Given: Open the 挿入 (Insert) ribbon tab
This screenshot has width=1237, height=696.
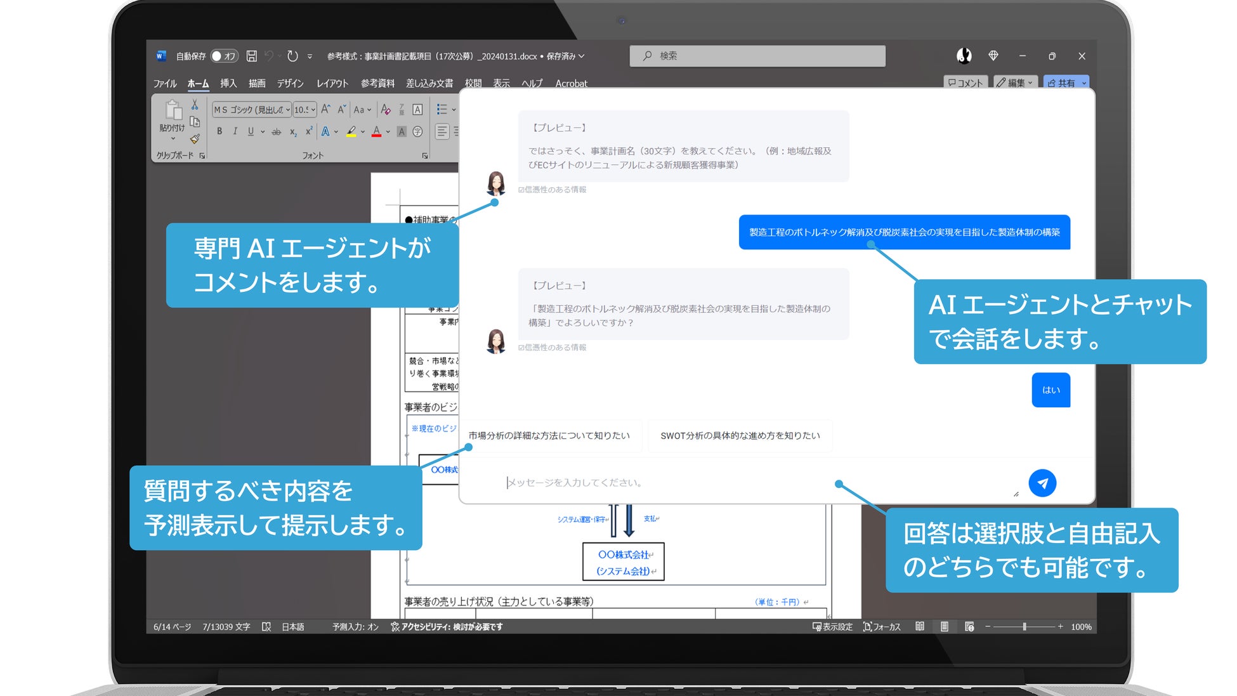Looking at the screenshot, I should point(228,83).
